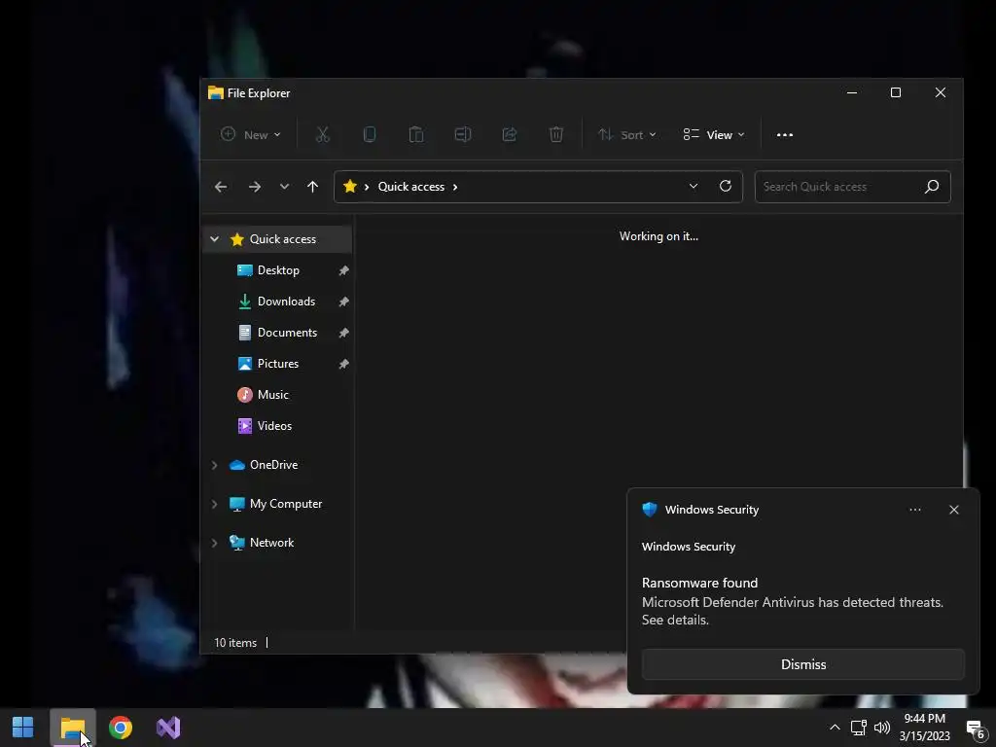Open the notification center icon
Screen dimensions: 996x747
point(975,729)
